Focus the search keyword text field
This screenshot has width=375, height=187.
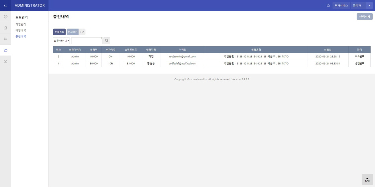coord(87,41)
